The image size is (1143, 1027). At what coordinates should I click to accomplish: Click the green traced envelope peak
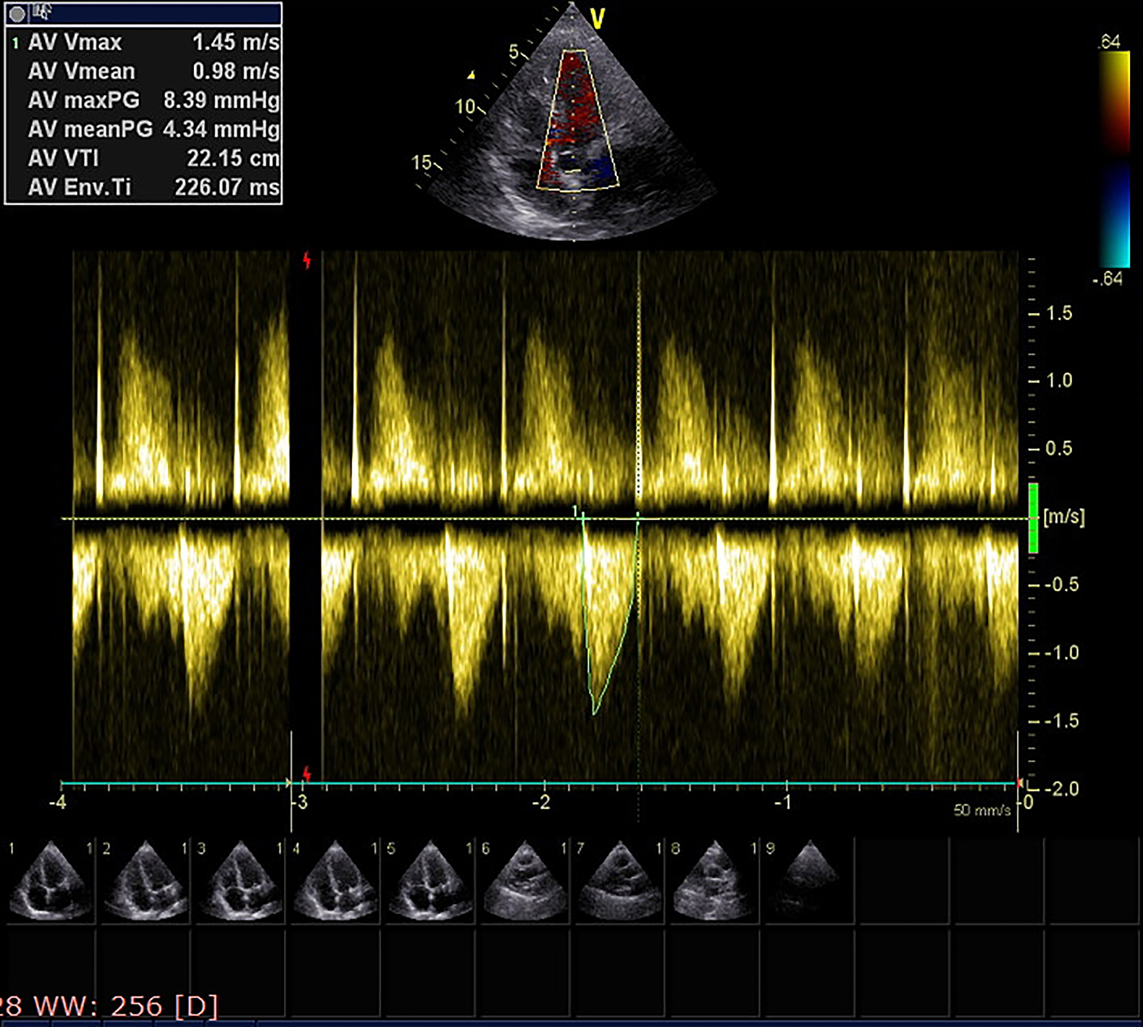tap(594, 713)
